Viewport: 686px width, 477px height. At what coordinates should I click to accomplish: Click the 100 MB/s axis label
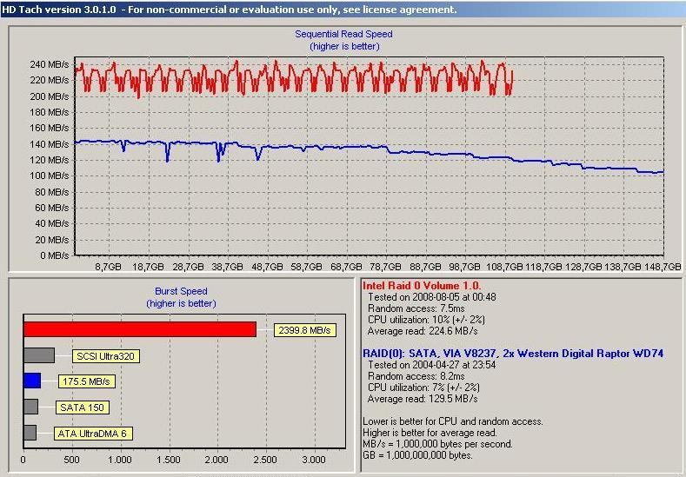point(49,176)
